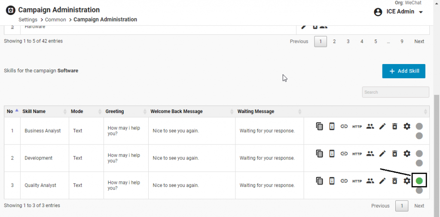440x217 pixels.
Task: Edit the Quality Analyst skill with pencil icon
Action: pos(382,181)
